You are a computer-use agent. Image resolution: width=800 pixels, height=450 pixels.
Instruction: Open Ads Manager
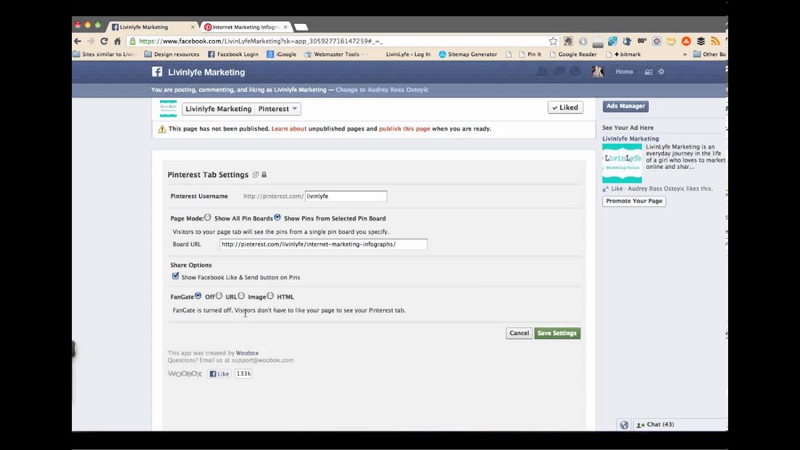click(626, 106)
